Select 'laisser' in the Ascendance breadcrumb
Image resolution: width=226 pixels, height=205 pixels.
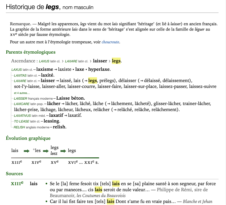[x=100, y=61]
